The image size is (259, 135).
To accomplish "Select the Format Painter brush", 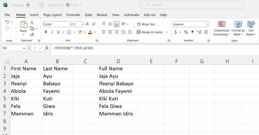I will pyautogui.click(x=32, y=35).
